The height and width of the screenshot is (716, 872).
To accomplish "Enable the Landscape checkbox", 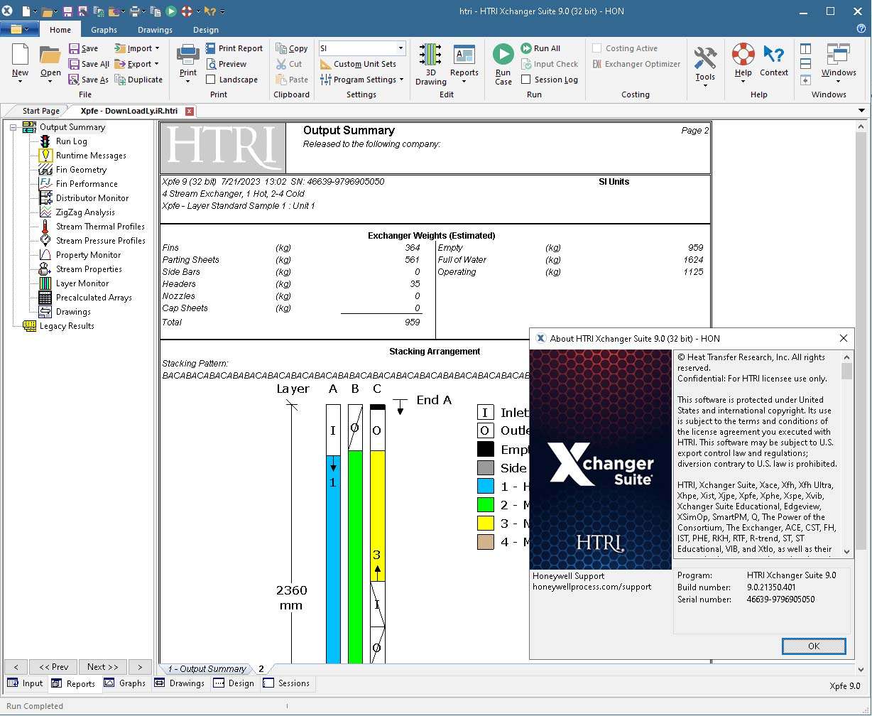I will (x=211, y=80).
